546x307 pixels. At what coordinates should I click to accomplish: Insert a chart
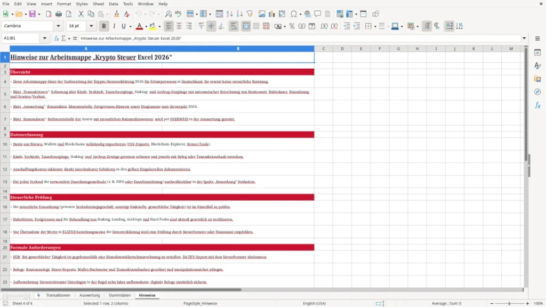(x=272, y=14)
